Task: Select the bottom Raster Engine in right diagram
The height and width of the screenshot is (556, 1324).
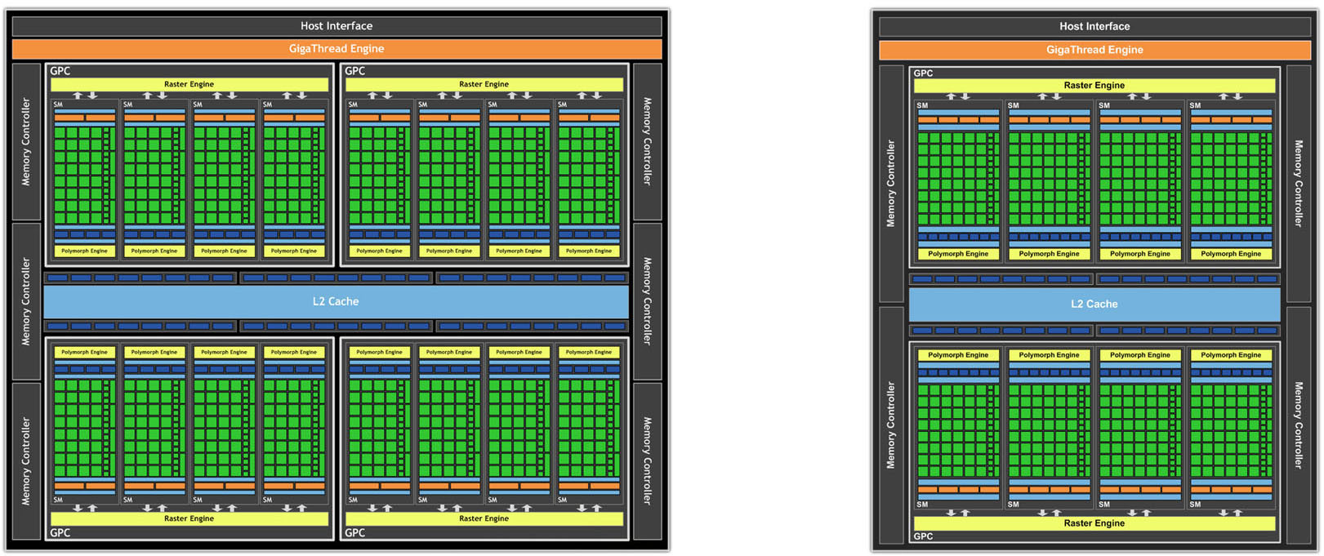Action: pyautogui.click(x=1094, y=523)
